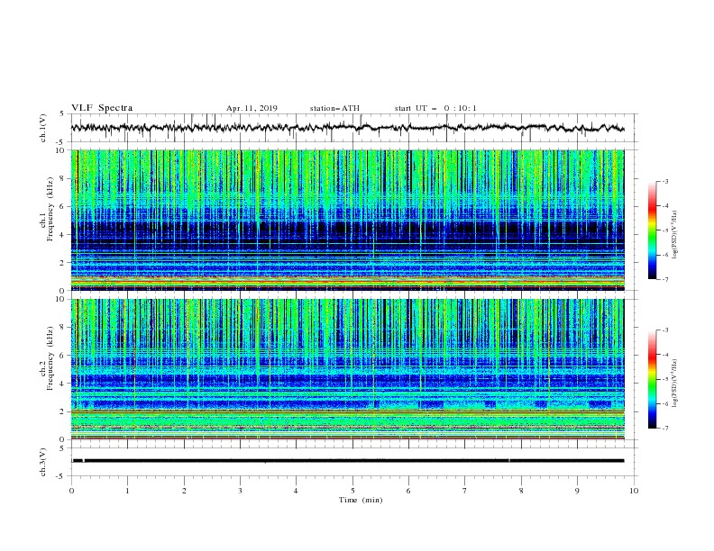Screen dimensions: 714x551
Task: Click the "3" tick on time axis
Action: coord(240,491)
